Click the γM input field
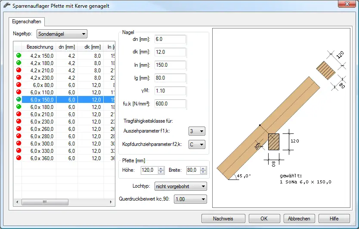Image resolution: width=359 pixels, height=229 pixels. (x=170, y=91)
